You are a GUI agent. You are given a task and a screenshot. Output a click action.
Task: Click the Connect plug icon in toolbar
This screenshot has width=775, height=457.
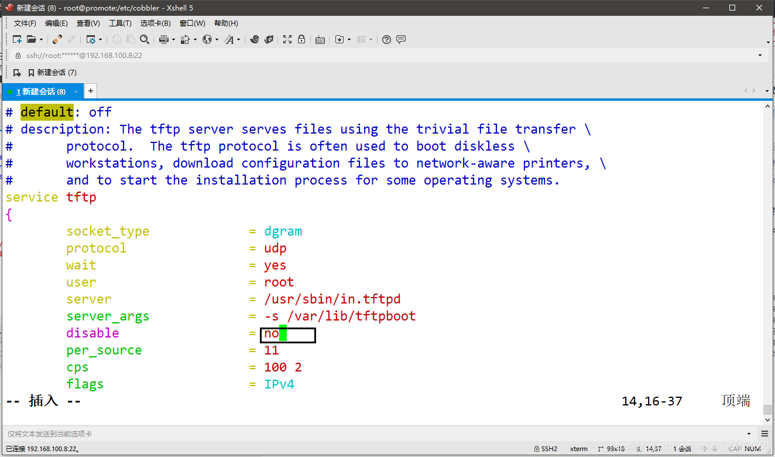[x=57, y=39]
